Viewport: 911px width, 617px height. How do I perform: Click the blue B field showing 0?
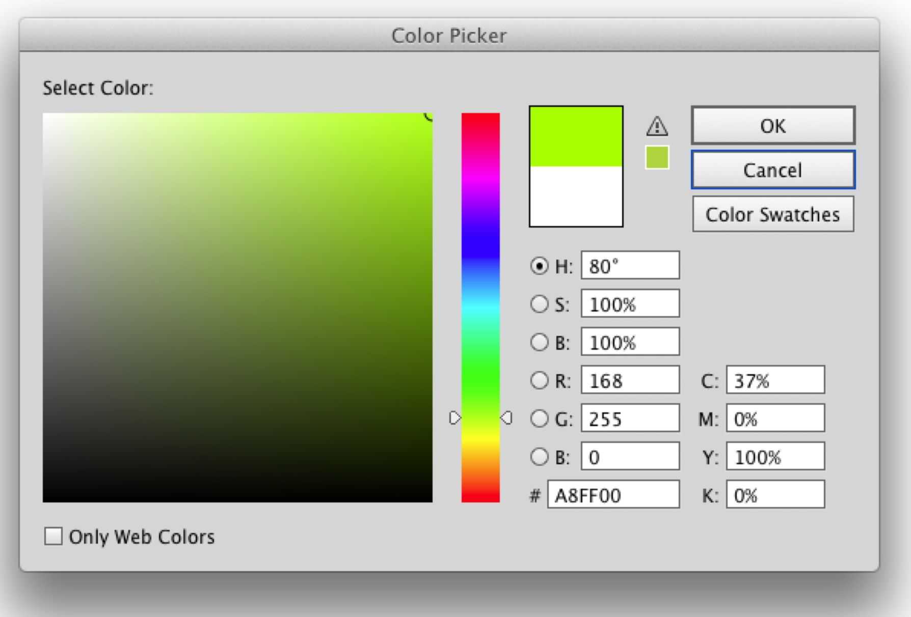tap(630, 456)
